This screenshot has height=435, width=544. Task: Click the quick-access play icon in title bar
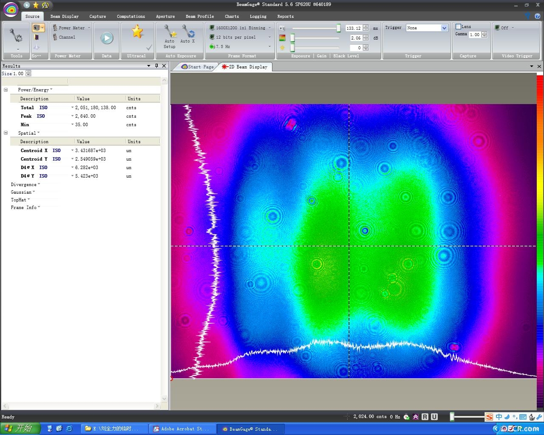click(27, 5)
